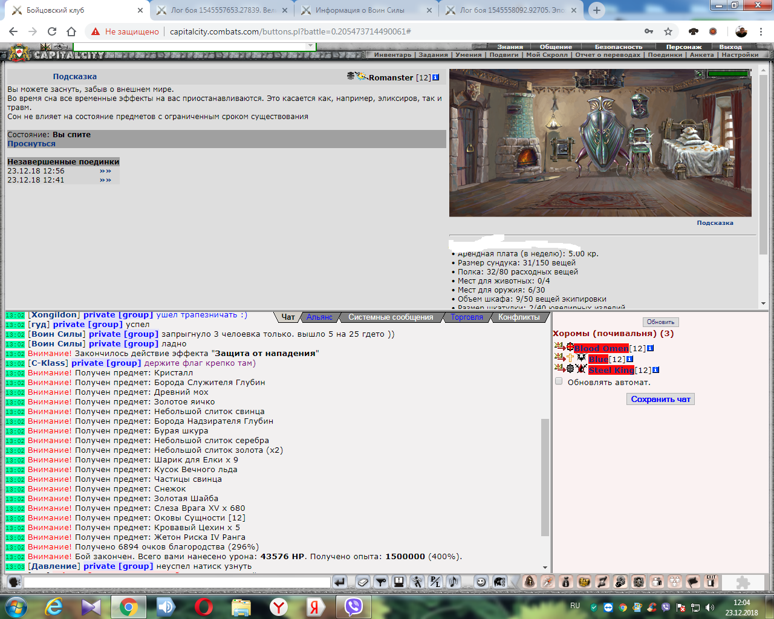Click the Проснуться link to wake up
Image resolution: width=774 pixels, height=619 pixels.
coord(31,144)
